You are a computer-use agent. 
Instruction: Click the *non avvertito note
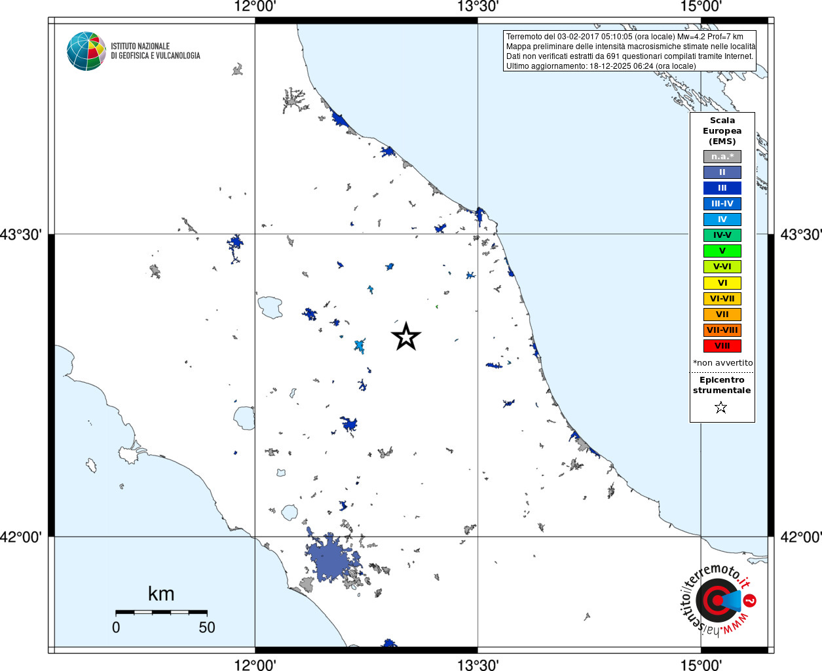click(x=722, y=363)
